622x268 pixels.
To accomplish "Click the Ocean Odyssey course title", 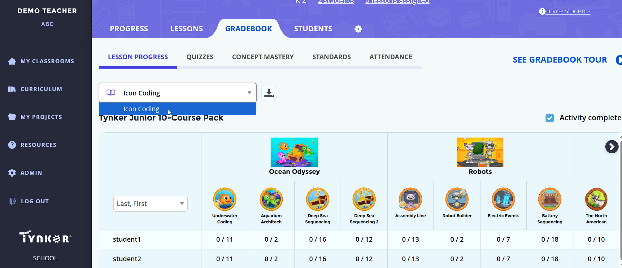I will point(294,172).
